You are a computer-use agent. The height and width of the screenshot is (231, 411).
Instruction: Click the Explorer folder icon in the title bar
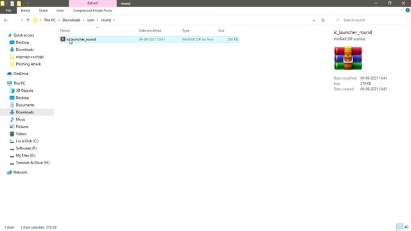tap(3, 3)
